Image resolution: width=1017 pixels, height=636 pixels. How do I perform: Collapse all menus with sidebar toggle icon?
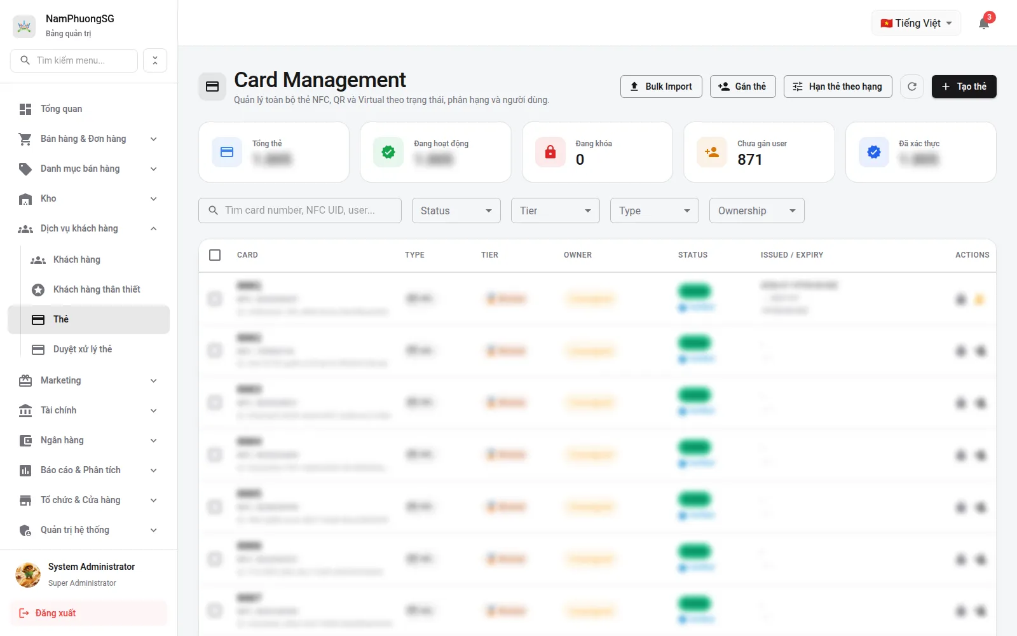155,60
